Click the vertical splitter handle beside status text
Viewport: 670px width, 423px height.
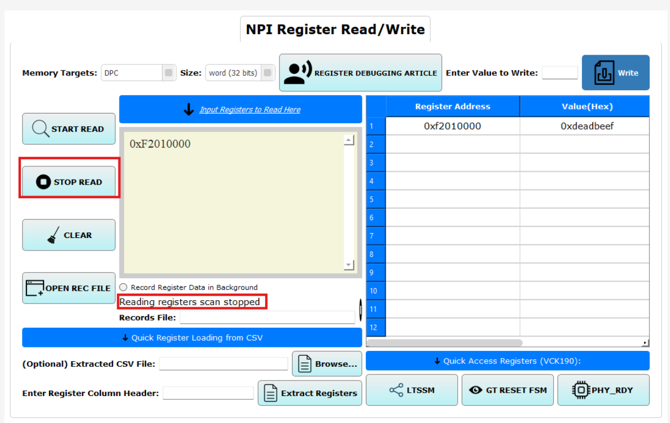[x=360, y=310]
